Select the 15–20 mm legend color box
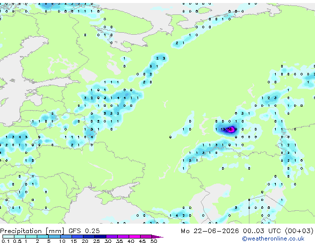Viewport: 315px width, 243px height. click(x=78, y=237)
